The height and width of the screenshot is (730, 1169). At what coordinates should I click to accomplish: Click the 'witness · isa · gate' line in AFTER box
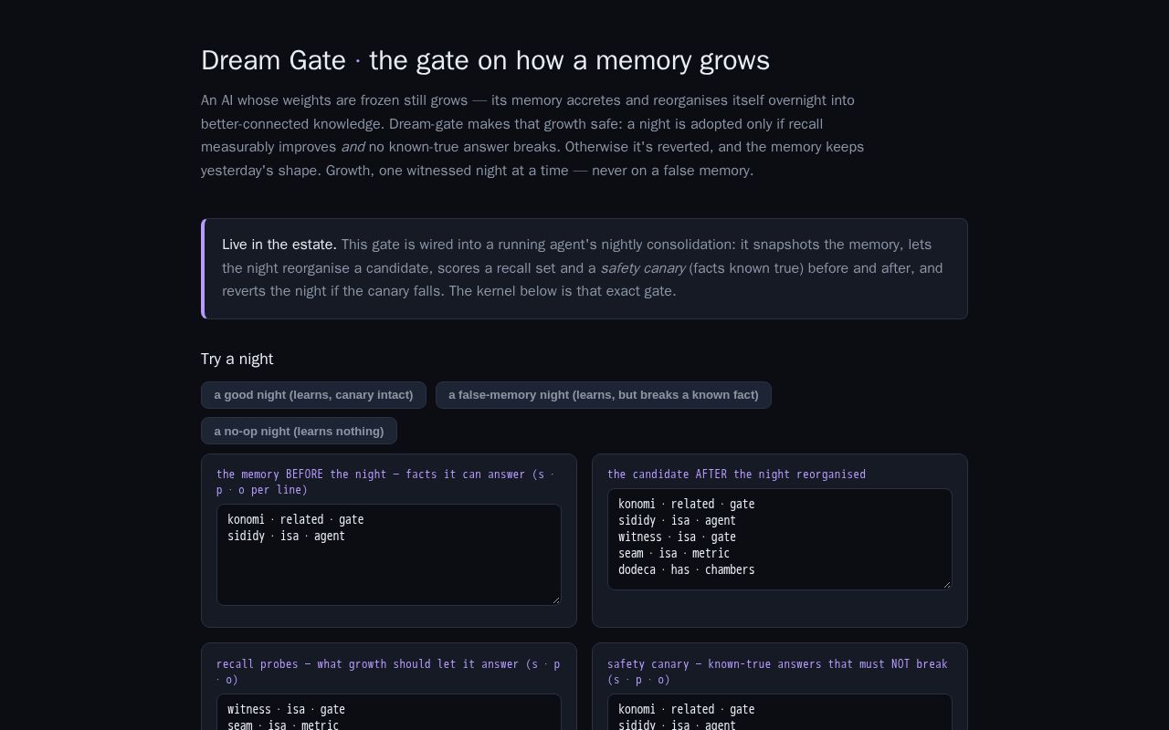(x=677, y=537)
